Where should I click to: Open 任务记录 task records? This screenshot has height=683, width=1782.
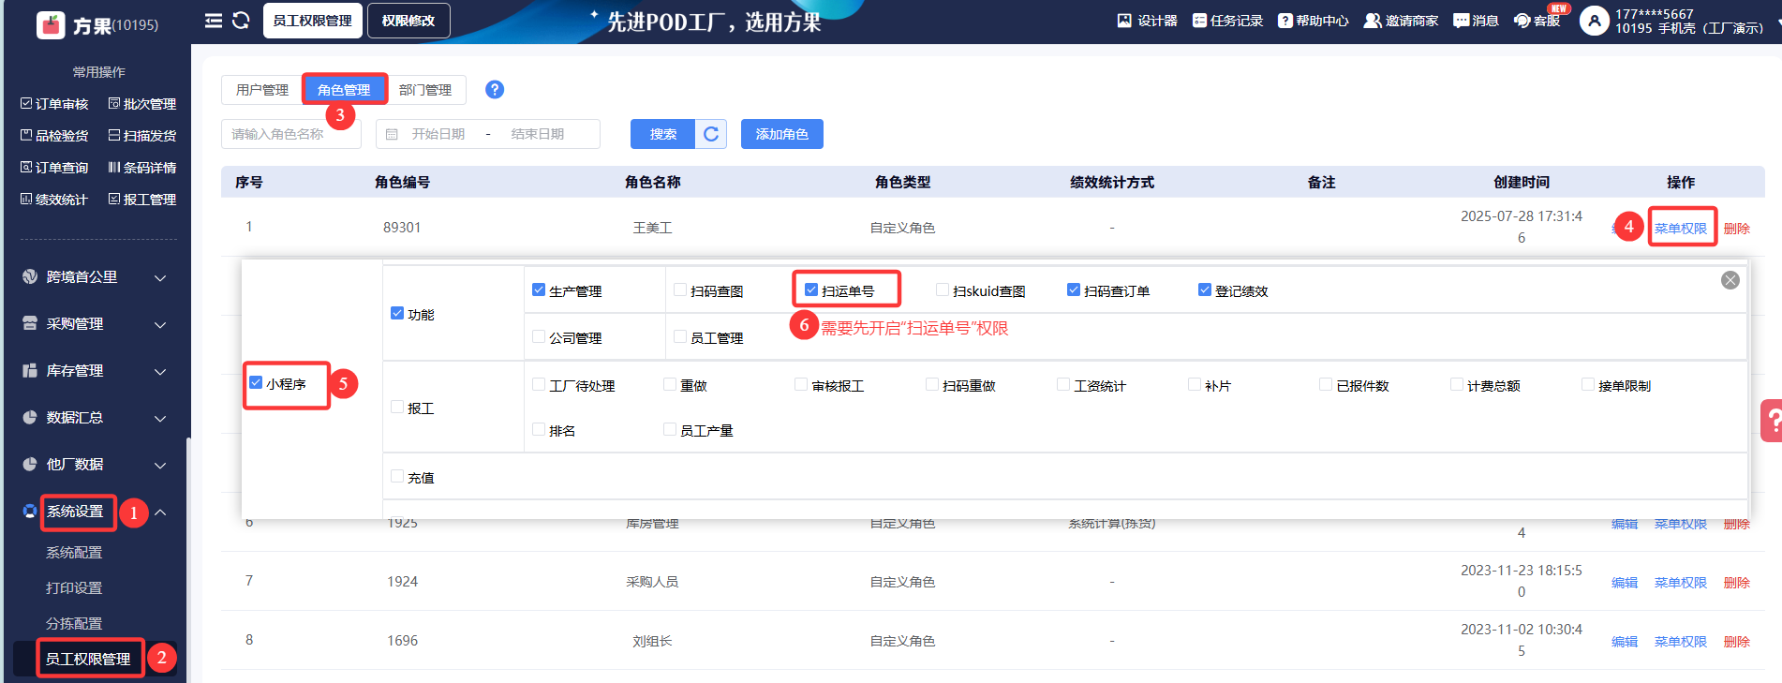[1227, 21]
